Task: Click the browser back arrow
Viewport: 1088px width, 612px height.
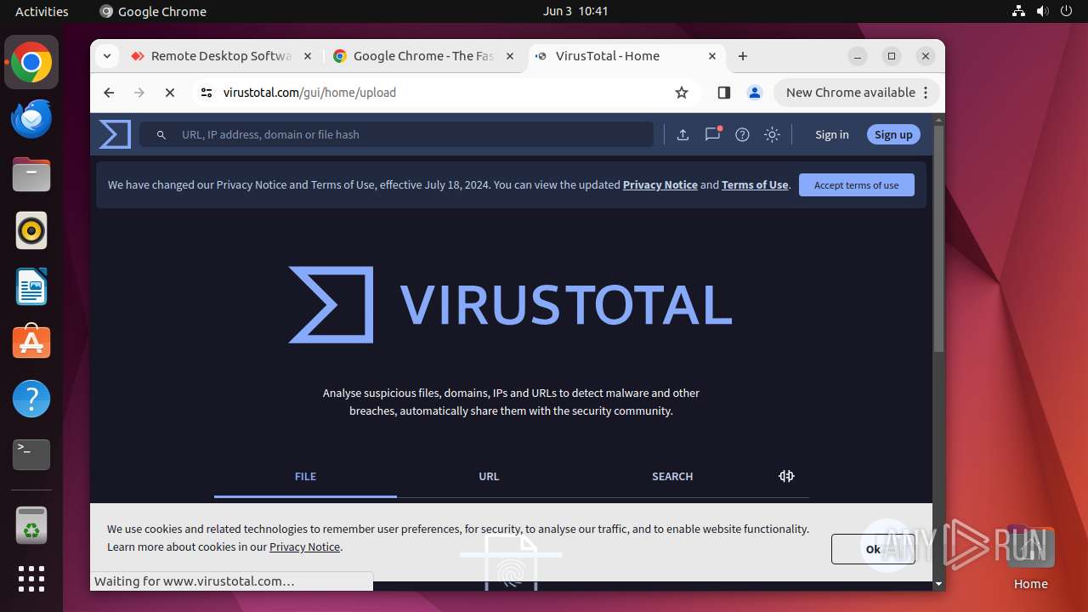Action: (109, 93)
